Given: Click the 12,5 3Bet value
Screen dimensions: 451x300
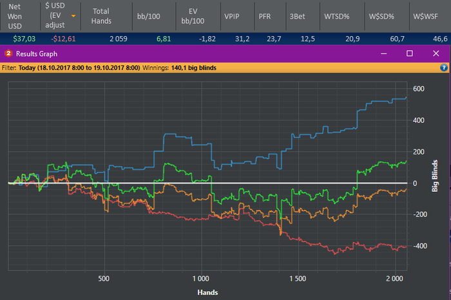Looking at the screenshot, I should click(307, 39).
